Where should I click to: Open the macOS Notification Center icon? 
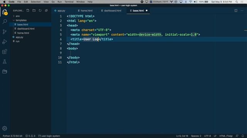[242, 2]
